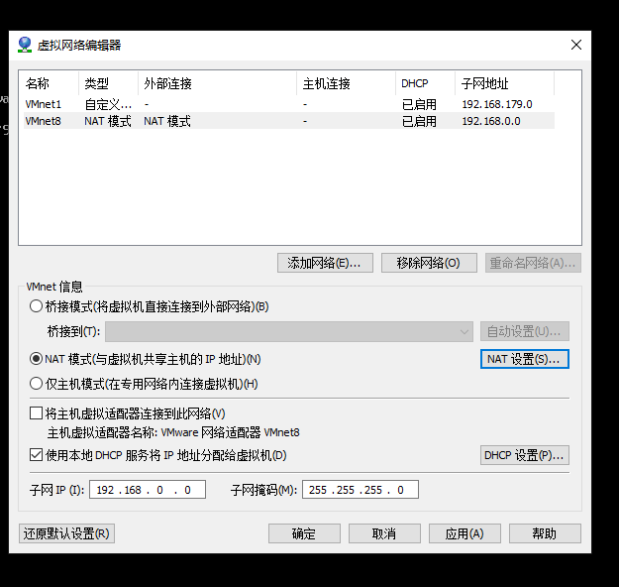619x587 pixels.
Task: Open DHCP 设置(P)... dialog
Action: (x=525, y=455)
